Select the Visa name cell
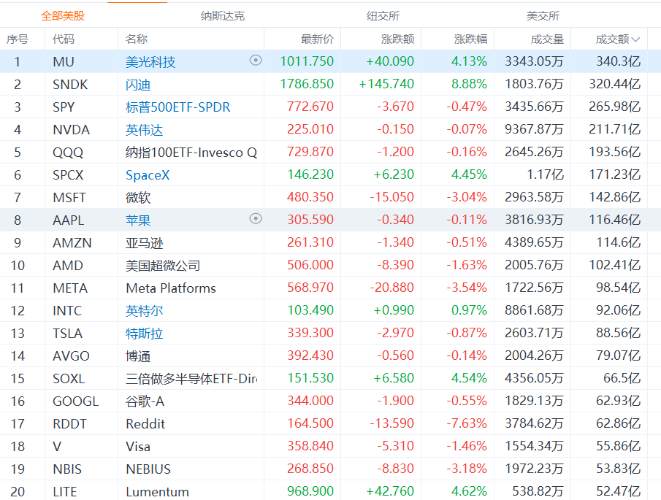661x500 pixels. pyautogui.click(x=138, y=447)
